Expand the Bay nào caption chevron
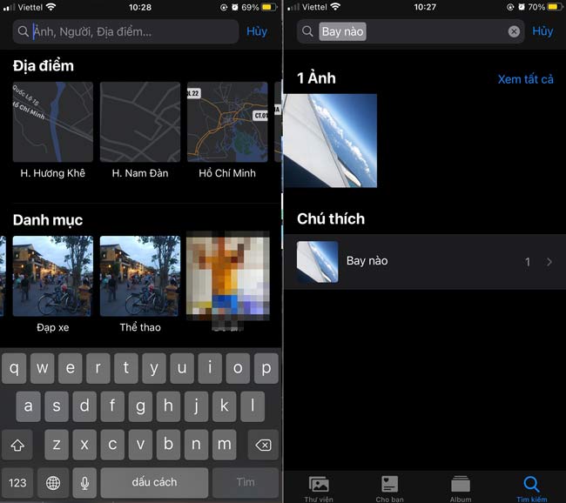Image resolution: width=566 pixels, height=503 pixels. click(x=549, y=261)
